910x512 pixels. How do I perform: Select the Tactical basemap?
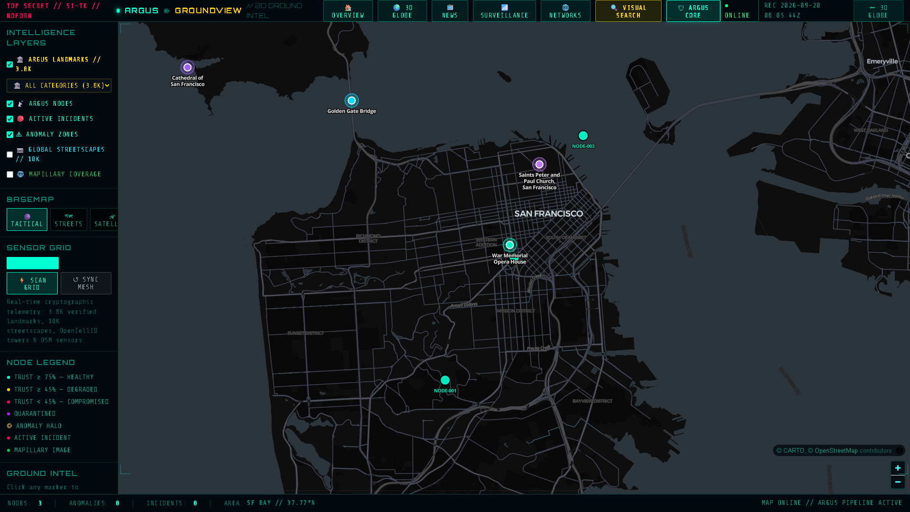pyautogui.click(x=27, y=219)
